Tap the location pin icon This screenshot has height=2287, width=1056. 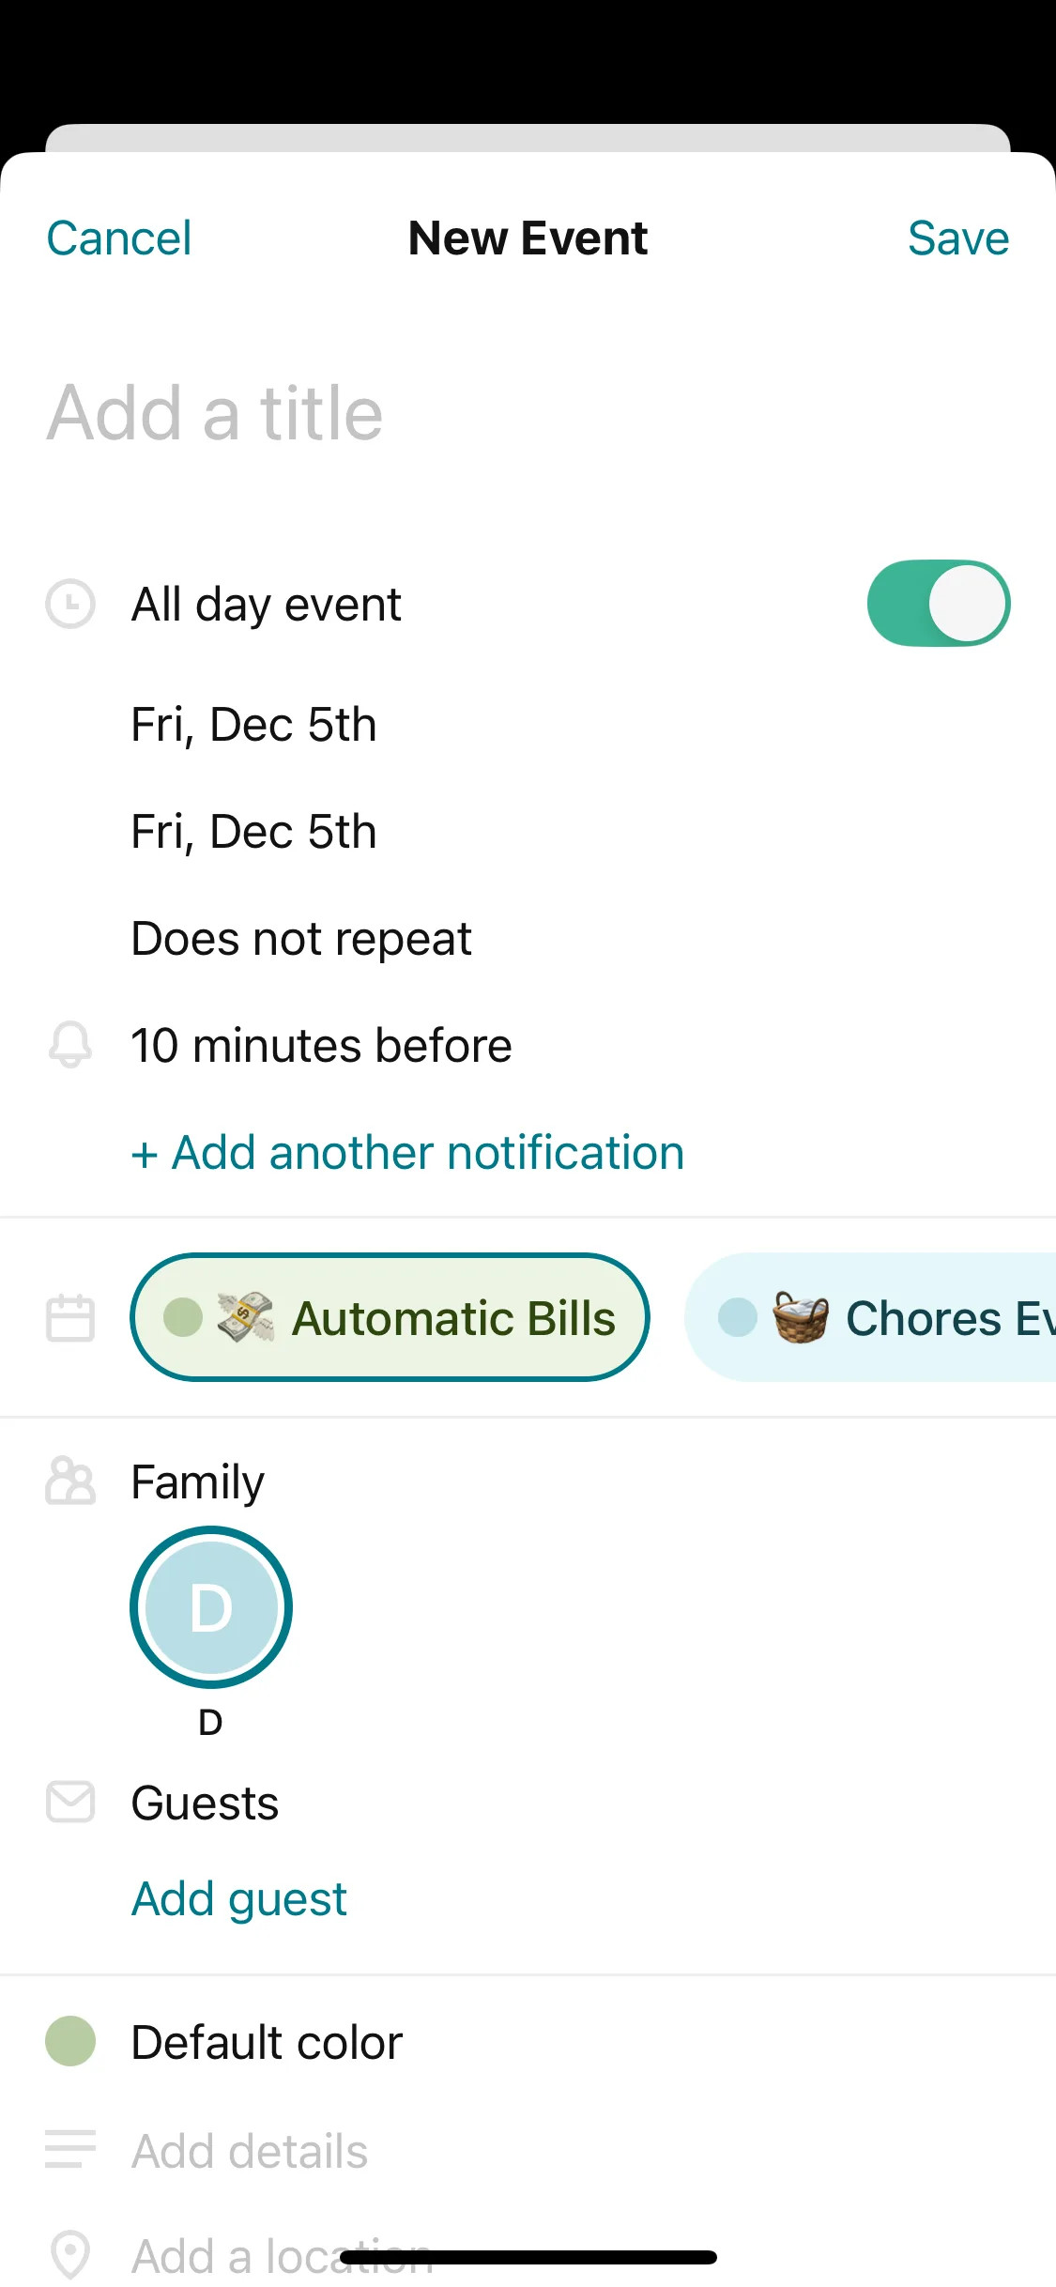[x=70, y=2253]
